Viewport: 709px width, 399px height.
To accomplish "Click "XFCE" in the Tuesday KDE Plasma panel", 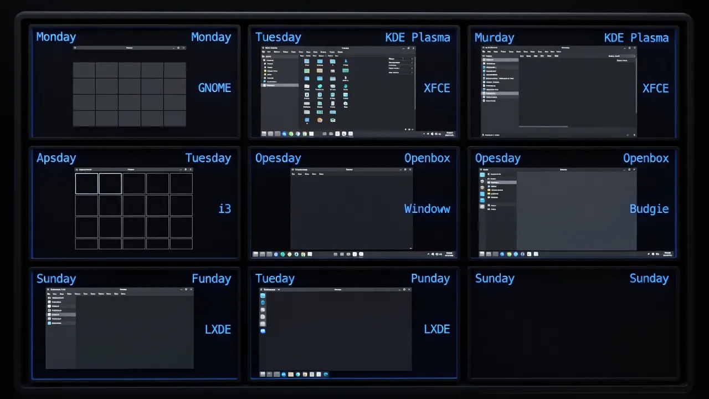I will pyautogui.click(x=437, y=88).
